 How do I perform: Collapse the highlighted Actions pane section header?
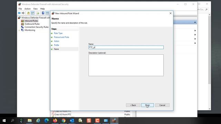(195, 22)
